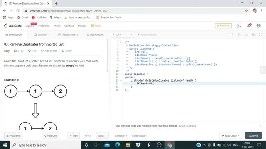Switch to the Solution tab

click(41, 34)
